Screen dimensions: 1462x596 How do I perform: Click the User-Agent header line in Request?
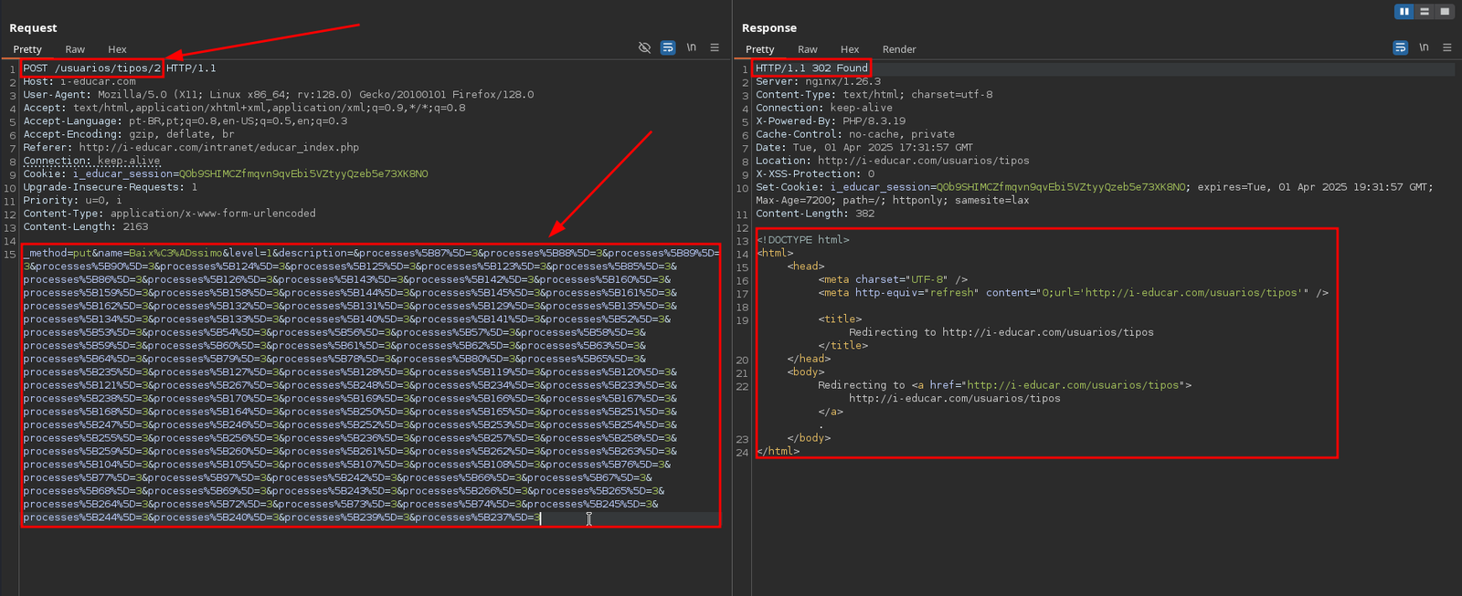(279, 94)
